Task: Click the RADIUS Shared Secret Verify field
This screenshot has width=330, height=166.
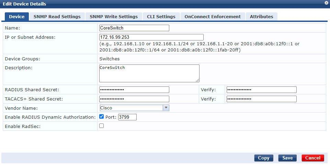Action: [261, 90]
